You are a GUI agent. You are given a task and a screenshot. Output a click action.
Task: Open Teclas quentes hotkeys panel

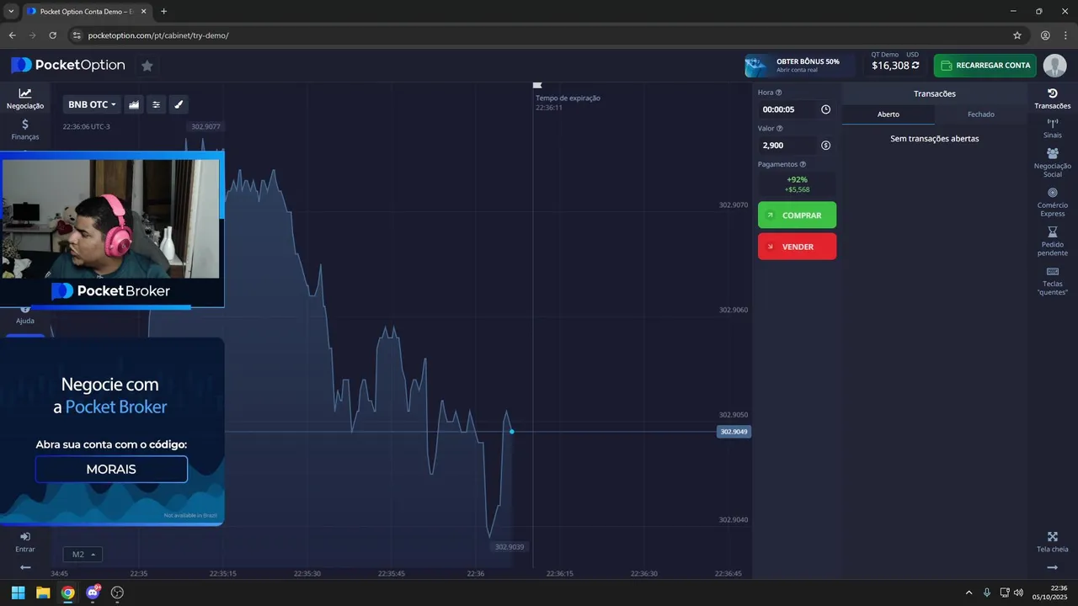(x=1053, y=280)
